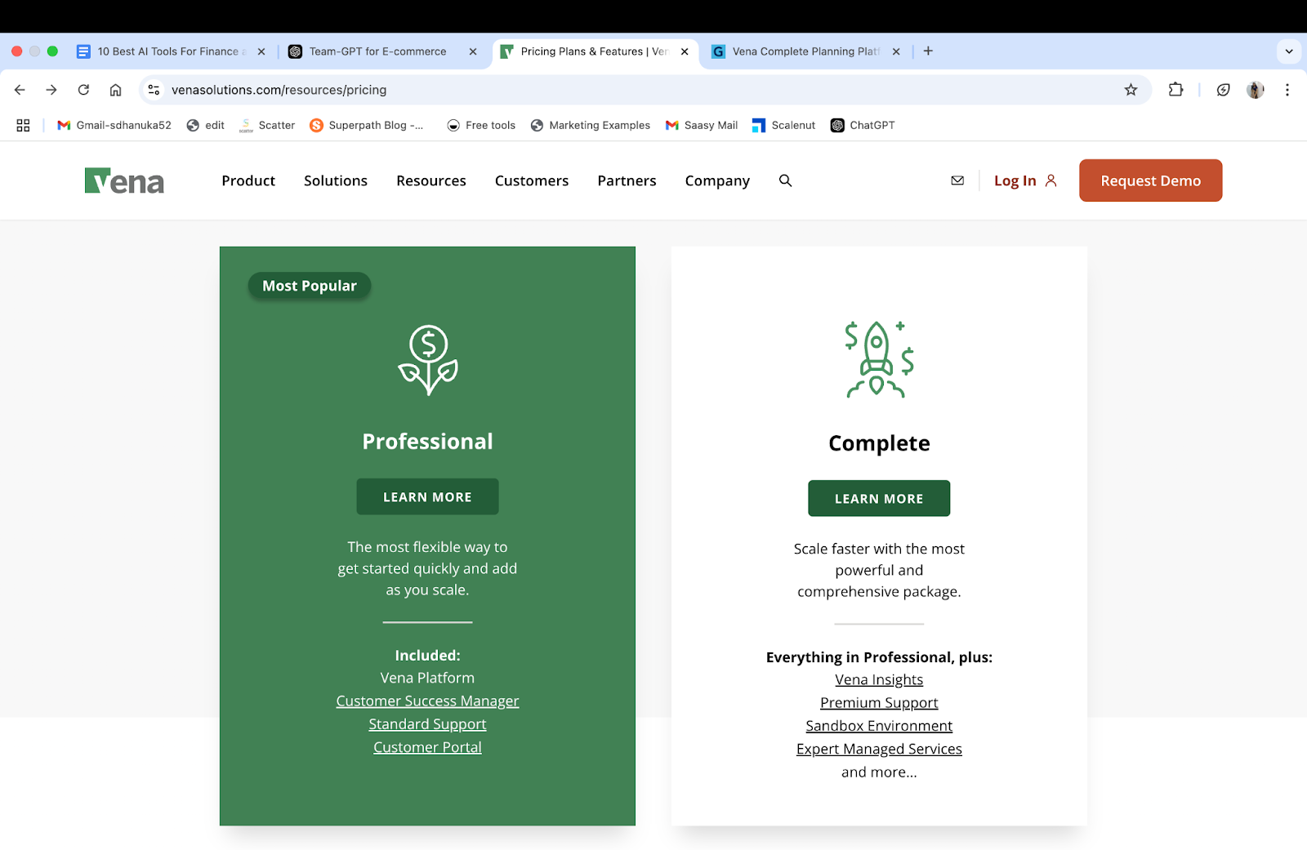Click the Log In link
This screenshot has height=850, width=1307.
[1025, 180]
